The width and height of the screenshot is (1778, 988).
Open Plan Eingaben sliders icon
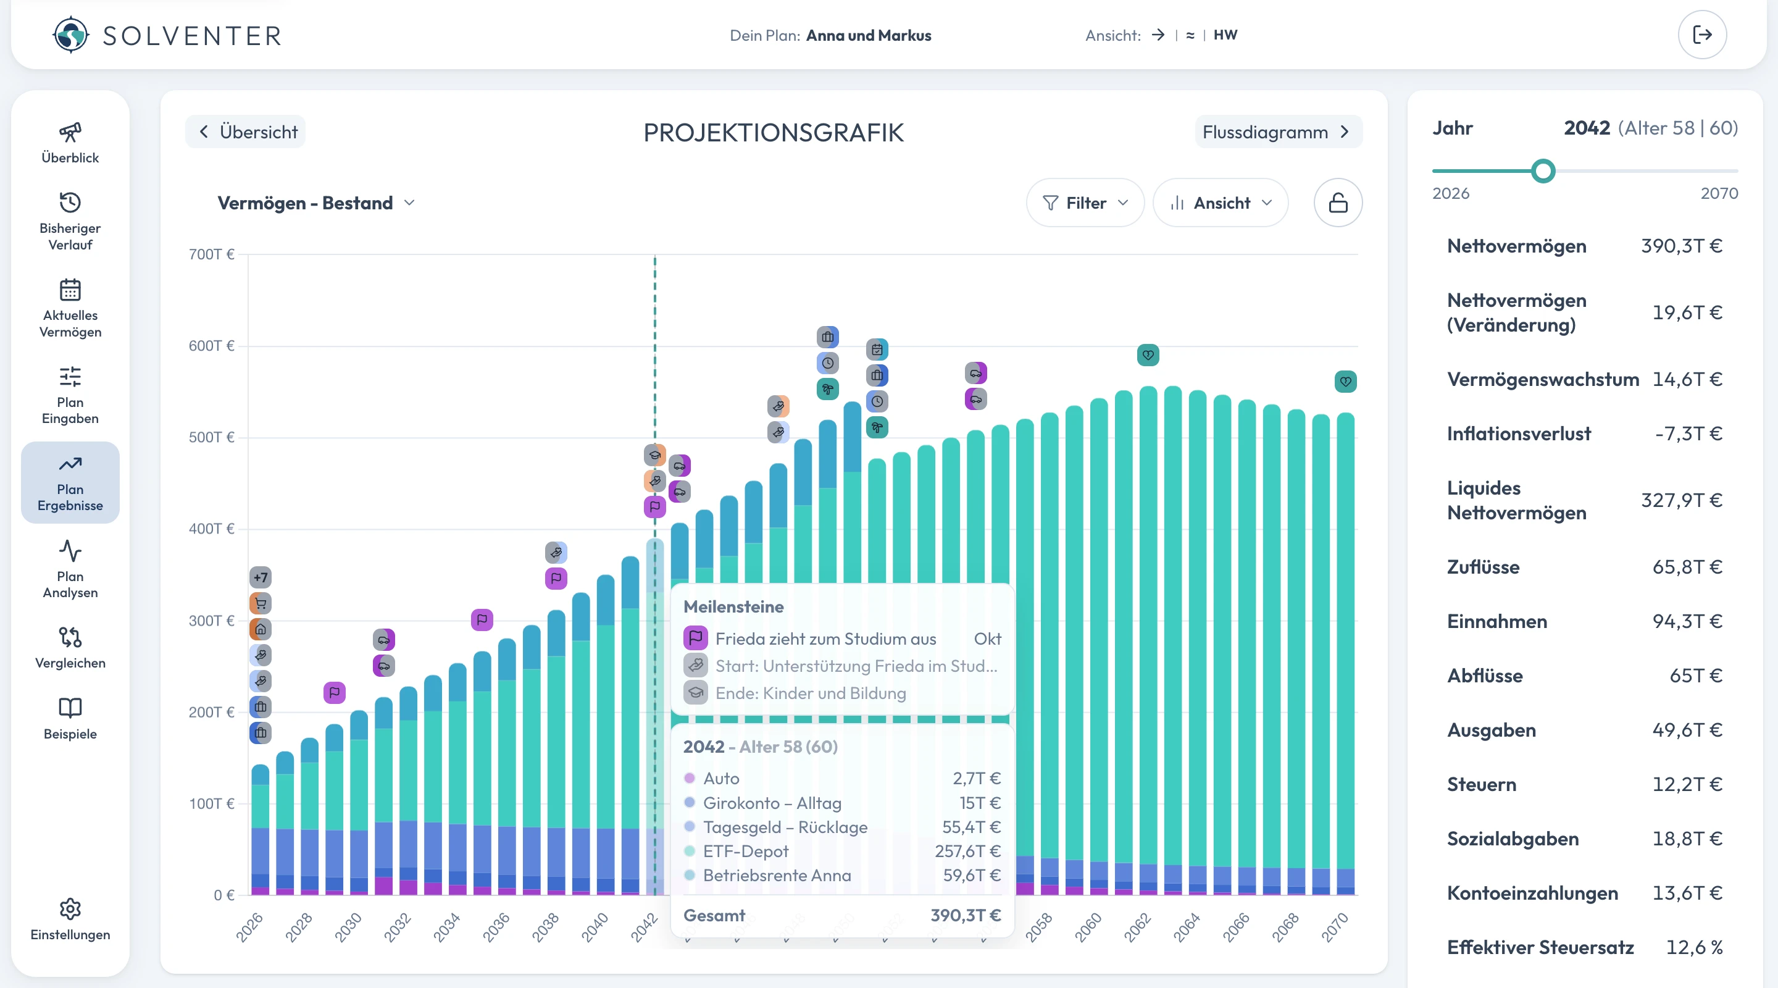point(70,376)
